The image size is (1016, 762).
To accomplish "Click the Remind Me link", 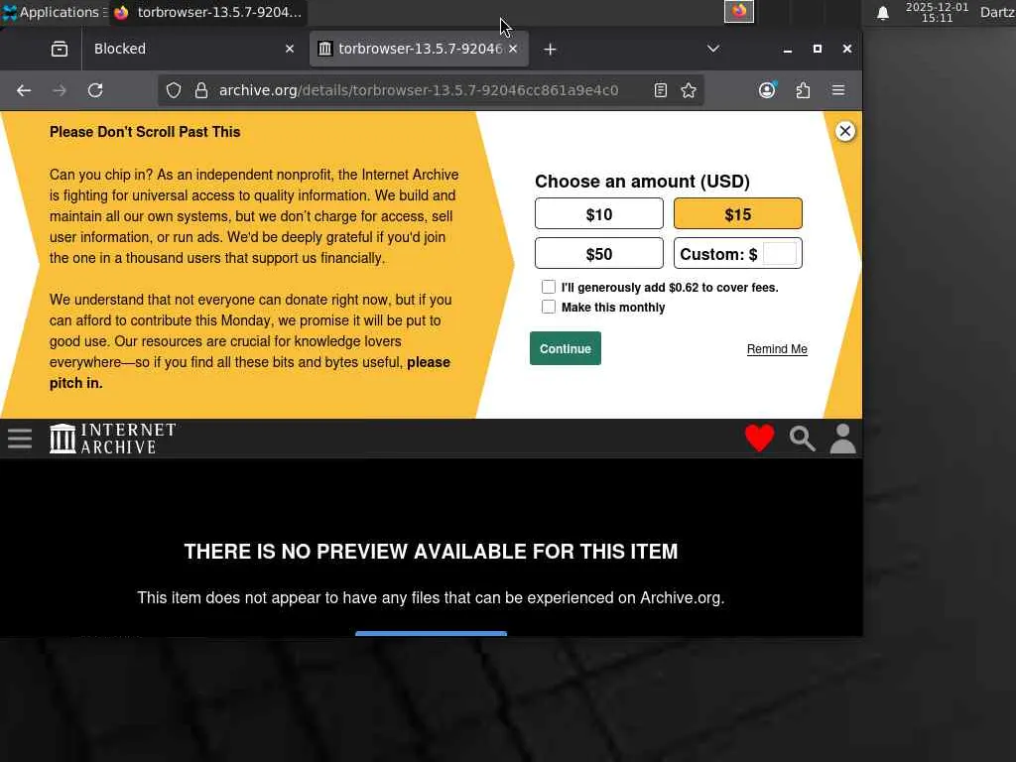I will [777, 349].
